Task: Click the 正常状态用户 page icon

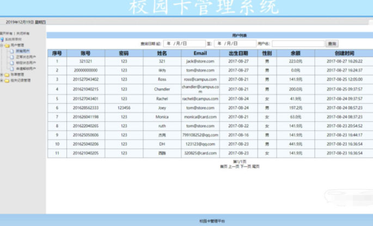Action: point(11,56)
